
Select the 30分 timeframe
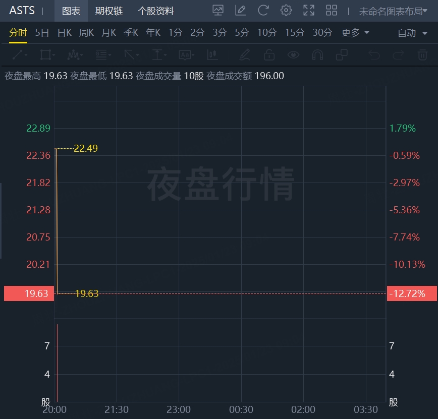pyautogui.click(x=322, y=33)
